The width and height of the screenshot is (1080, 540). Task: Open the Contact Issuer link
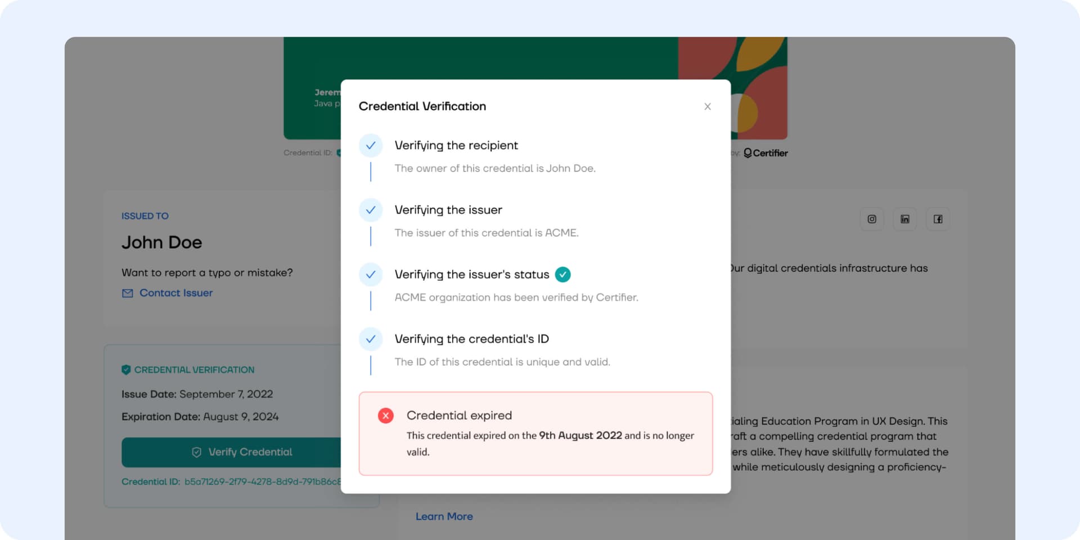[175, 293]
